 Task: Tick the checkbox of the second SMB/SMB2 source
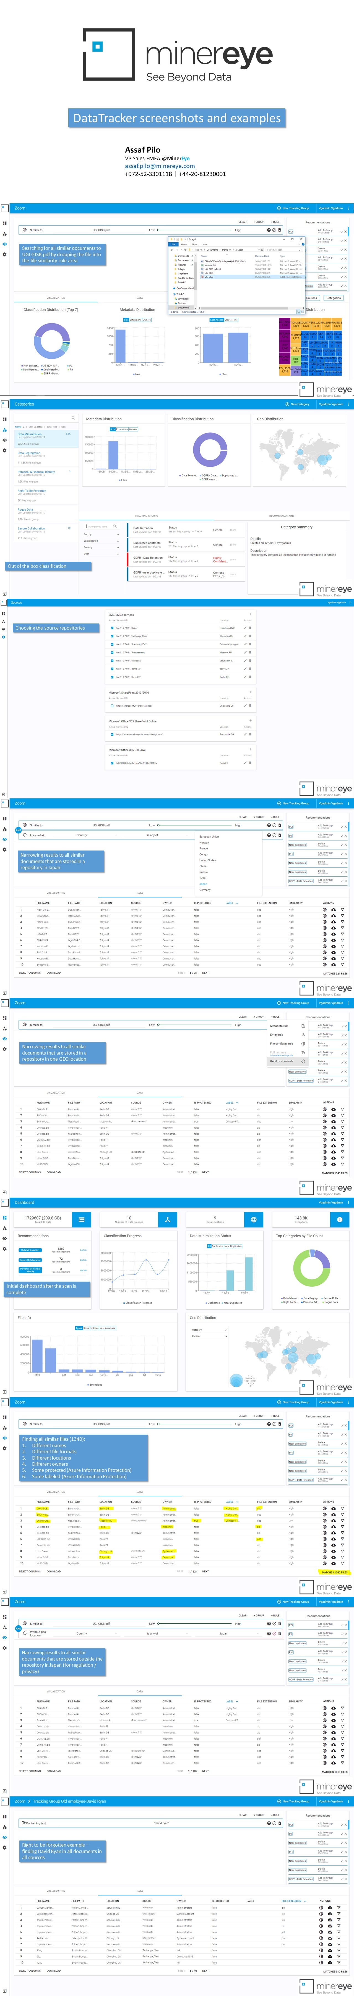[x=112, y=636]
